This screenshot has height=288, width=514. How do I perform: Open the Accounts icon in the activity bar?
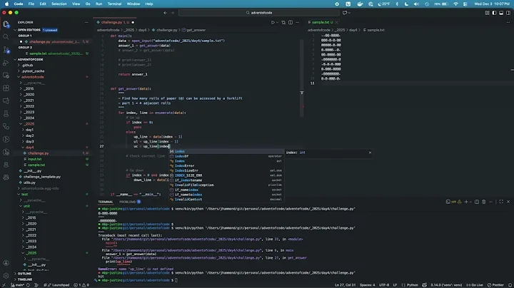[6, 263]
